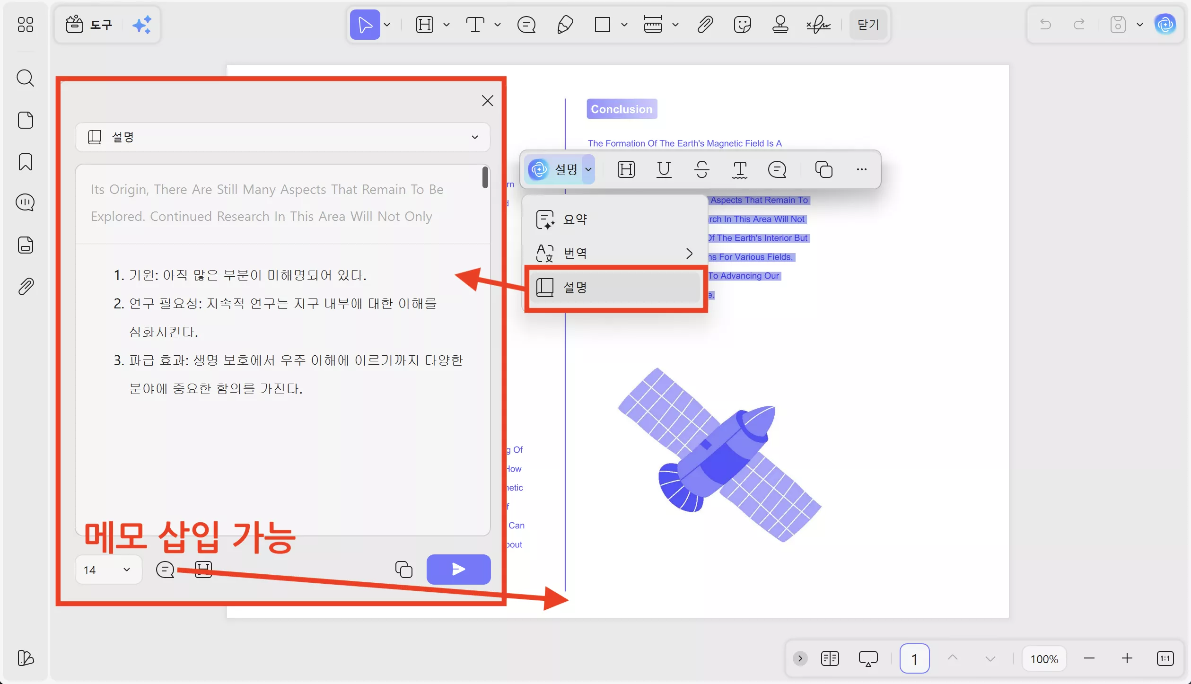The width and height of the screenshot is (1191, 684).
Task: Select the stamp tool in top toolbar
Action: [780, 25]
